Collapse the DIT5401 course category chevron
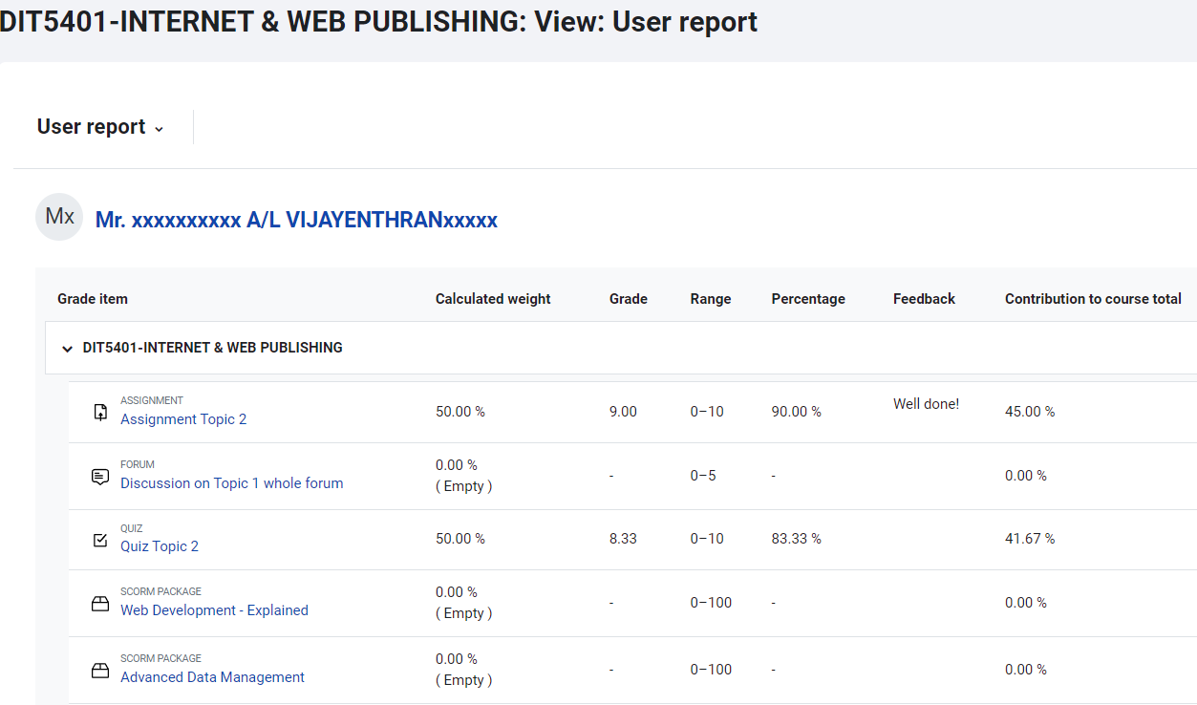 [67, 349]
